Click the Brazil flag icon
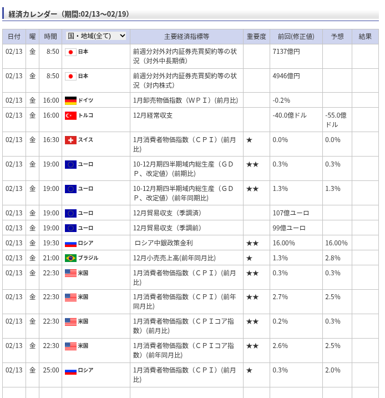 click(x=70, y=258)
